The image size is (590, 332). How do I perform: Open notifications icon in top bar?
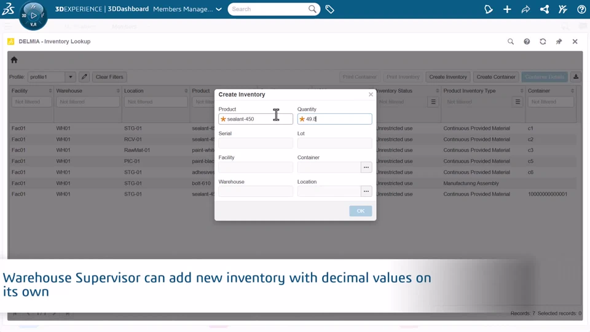click(x=489, y=9)
